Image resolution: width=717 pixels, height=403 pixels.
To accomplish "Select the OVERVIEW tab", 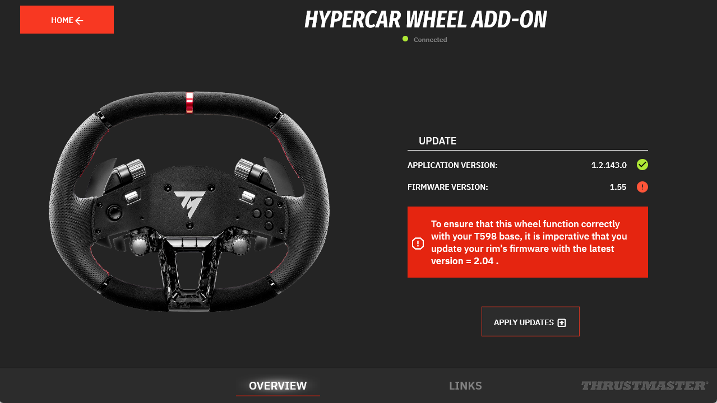I will [278, 386].
